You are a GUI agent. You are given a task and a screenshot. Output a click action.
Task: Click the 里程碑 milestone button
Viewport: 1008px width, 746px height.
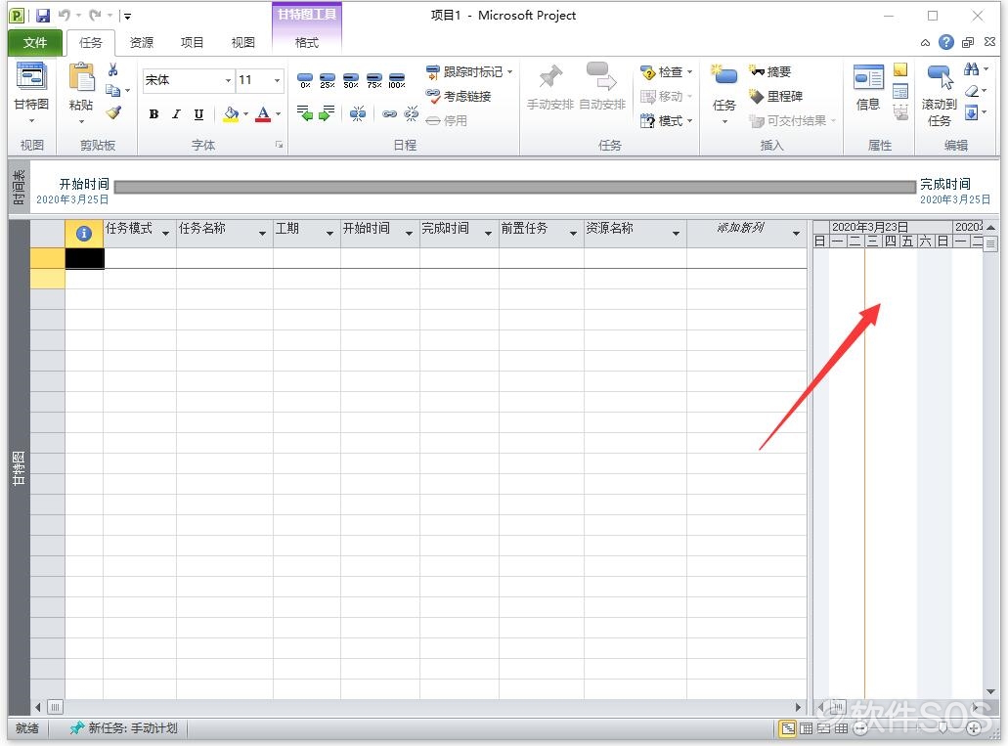776,96
